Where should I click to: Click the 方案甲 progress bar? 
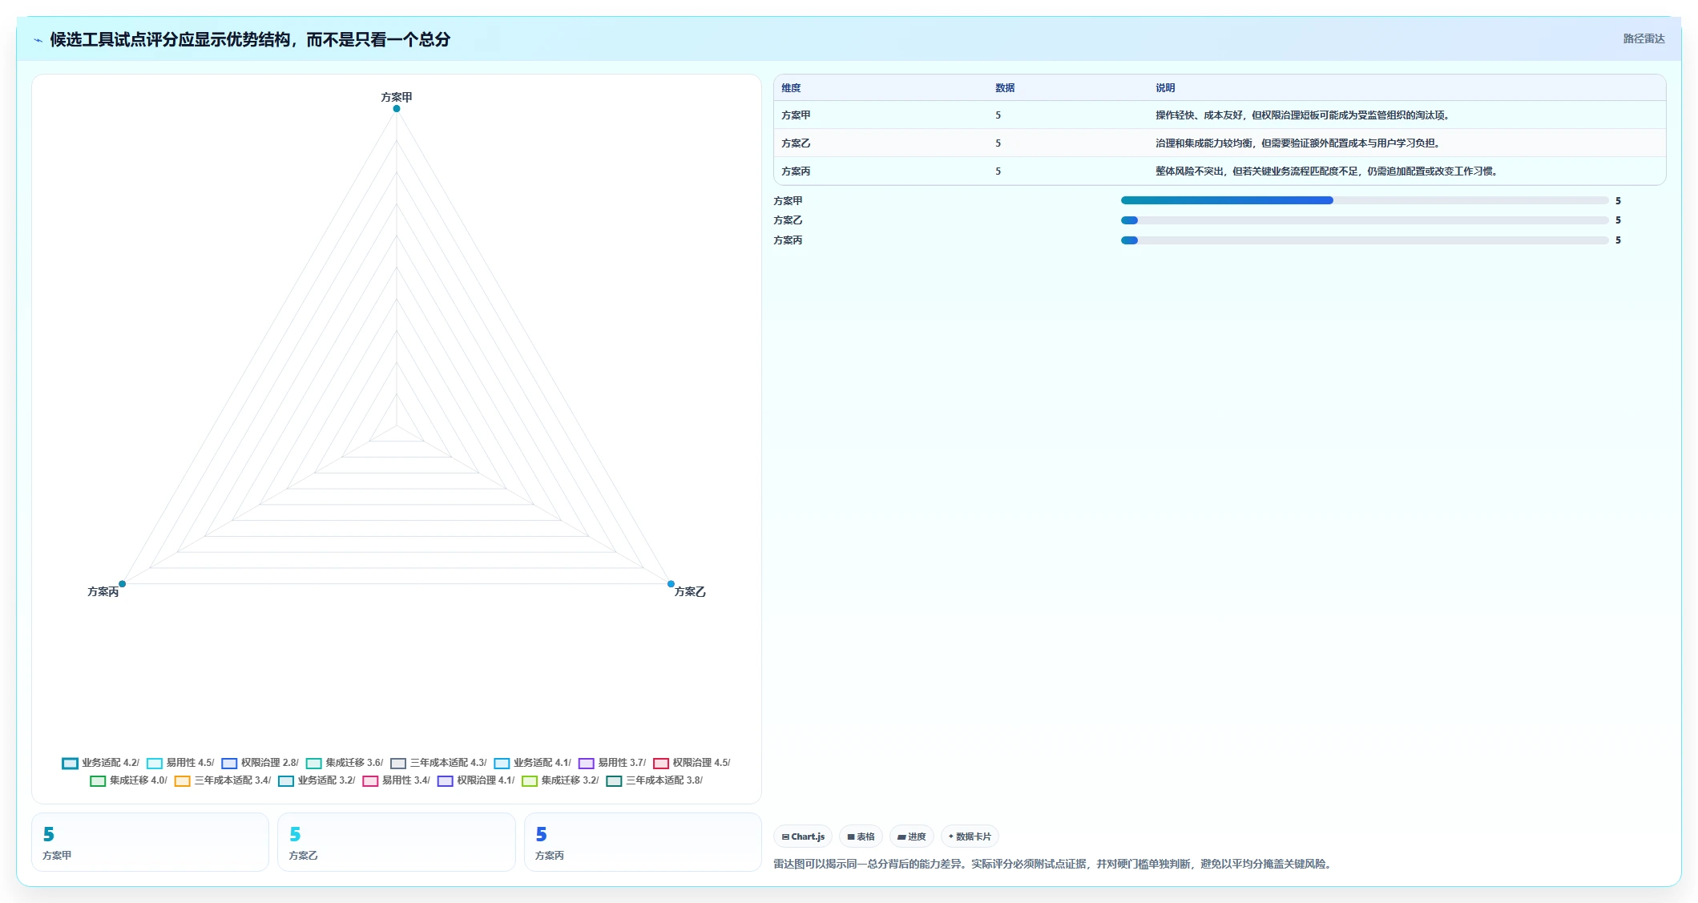pyautogui.click(x=1364, y=200)
